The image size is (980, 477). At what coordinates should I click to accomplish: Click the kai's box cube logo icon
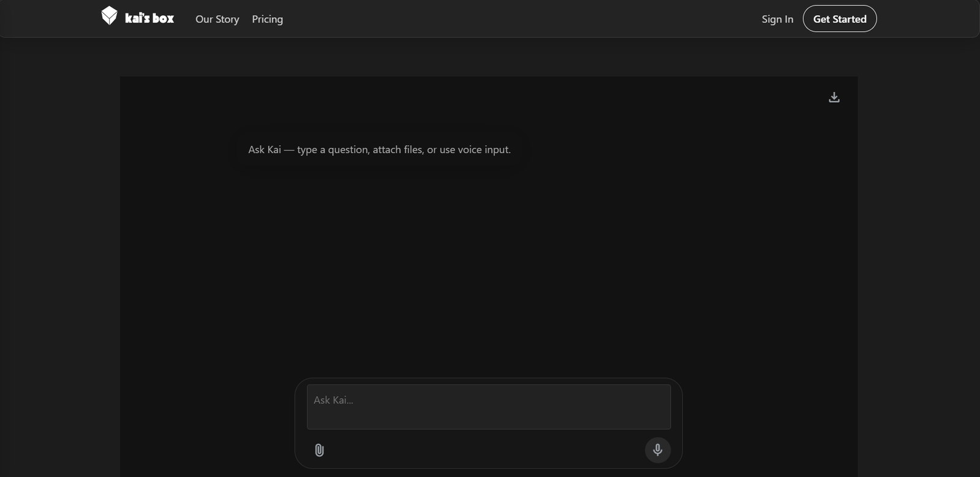109,16
